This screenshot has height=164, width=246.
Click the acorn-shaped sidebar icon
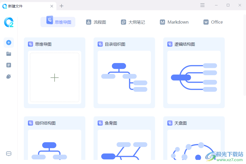pos(9,76)
